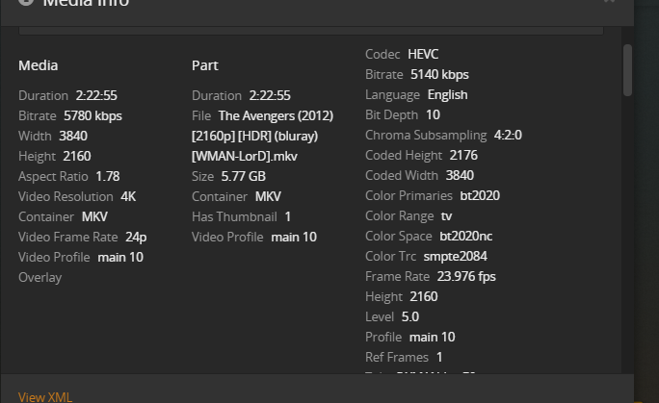Click the Language English value

click(x=447, y=94)
